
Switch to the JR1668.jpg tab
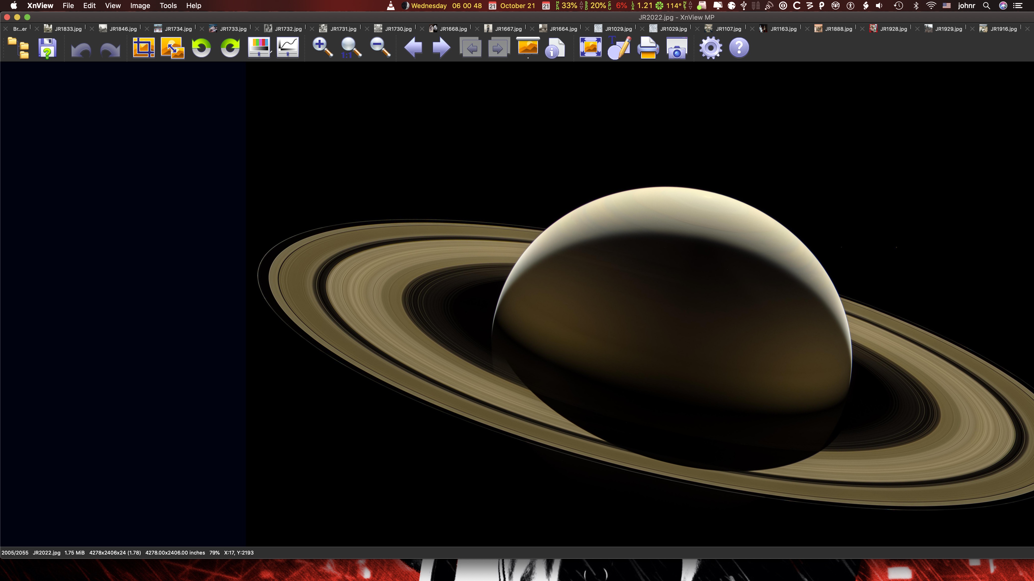[x=453, y=29]
